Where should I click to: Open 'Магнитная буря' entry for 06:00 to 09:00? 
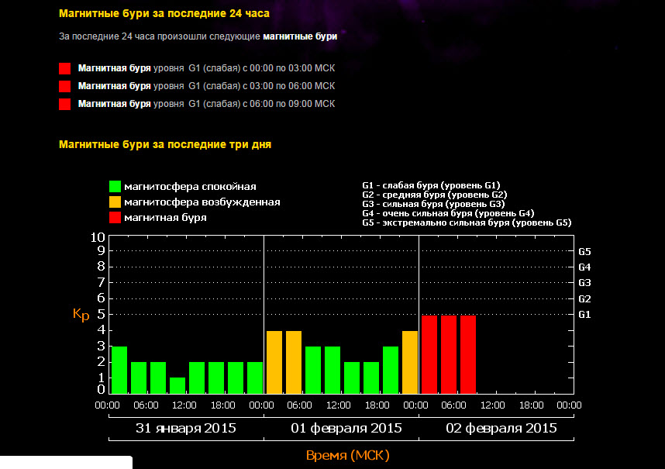pyautogui.click(x=114, y=103)
